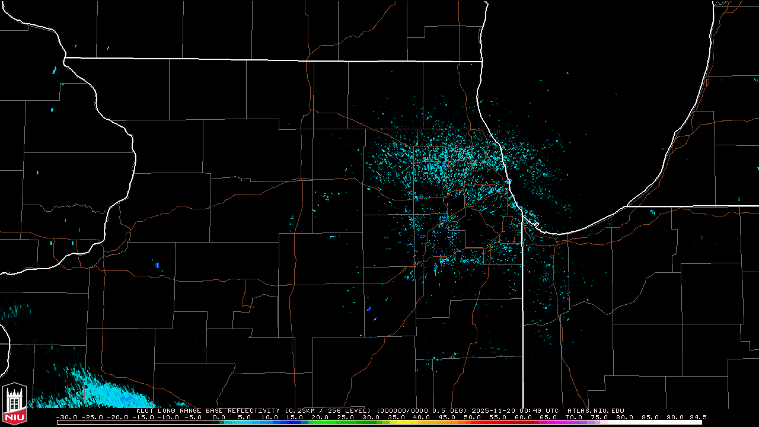Click the KLOT Long Range Base Reflectivity title
This screenshot has width=759, height=427.
[x=208, y=410]
